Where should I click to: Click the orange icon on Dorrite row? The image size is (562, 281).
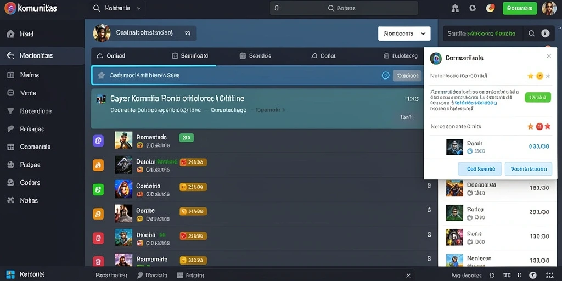tap(98, 213)
